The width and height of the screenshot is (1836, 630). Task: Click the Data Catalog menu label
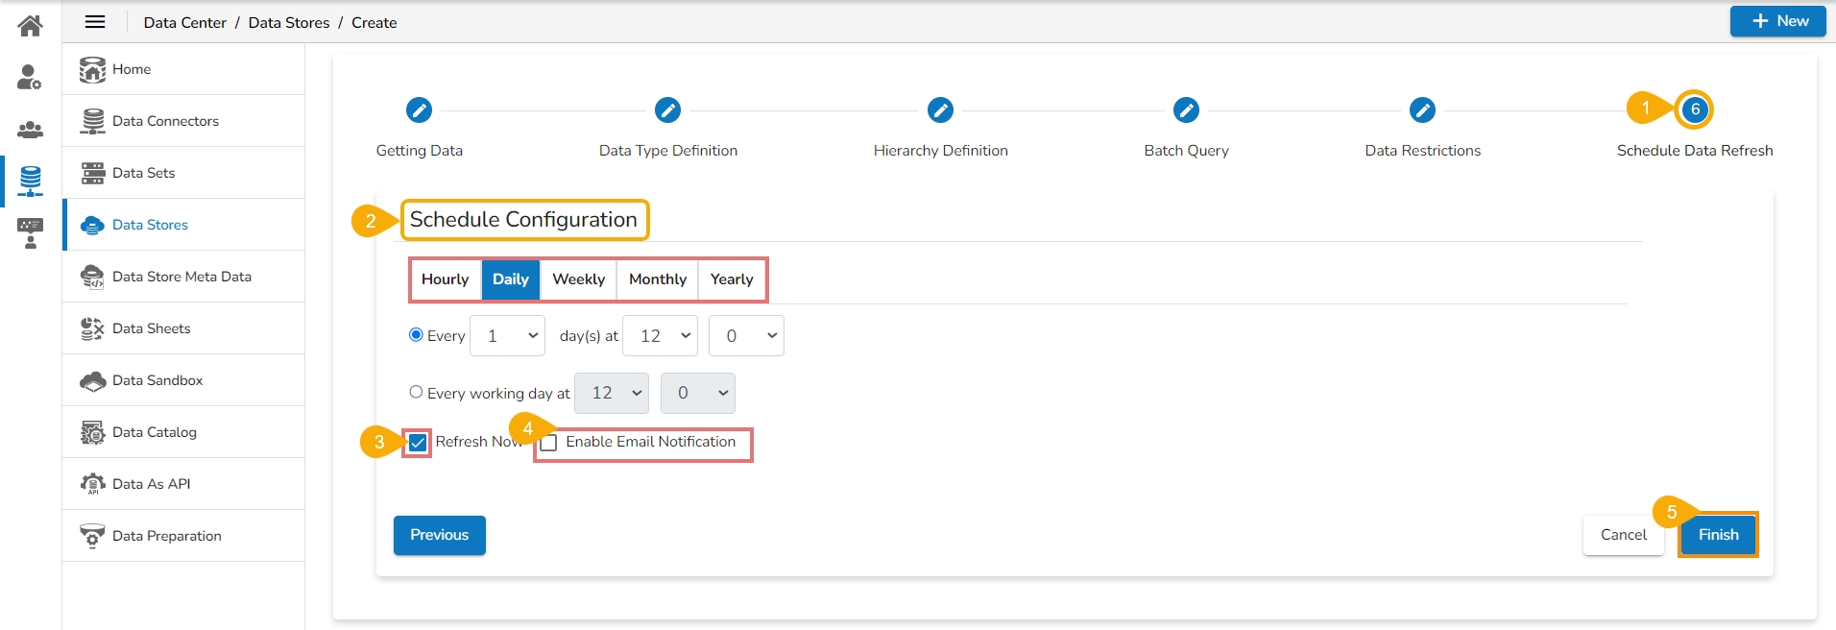(155, 432)
